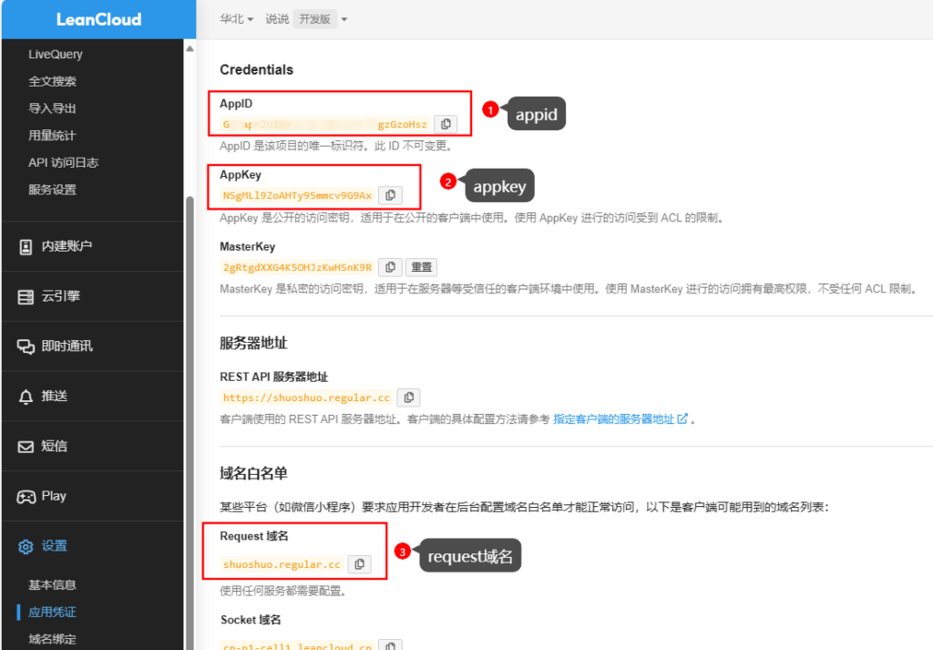Screen dimensions: 933x650
Task: Open Play section in sidebar
Action: pyautogui.click(x=53, y=496)
